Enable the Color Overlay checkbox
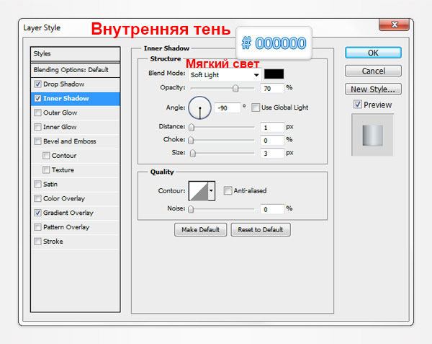 (x=37, y=198)
